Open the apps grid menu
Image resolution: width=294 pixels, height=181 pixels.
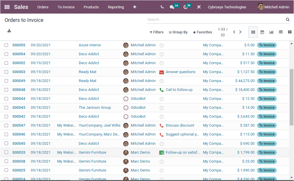[7, 7]
